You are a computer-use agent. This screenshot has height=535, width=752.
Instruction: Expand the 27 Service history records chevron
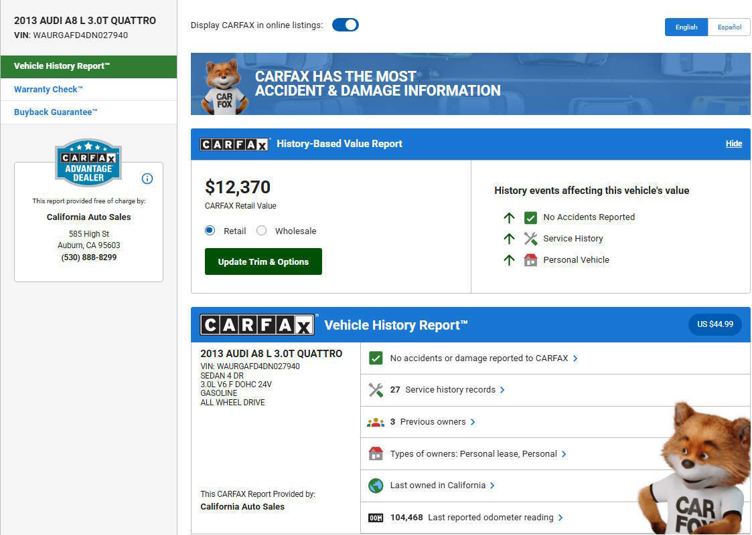pyautogui.click(x=502, y=390)
